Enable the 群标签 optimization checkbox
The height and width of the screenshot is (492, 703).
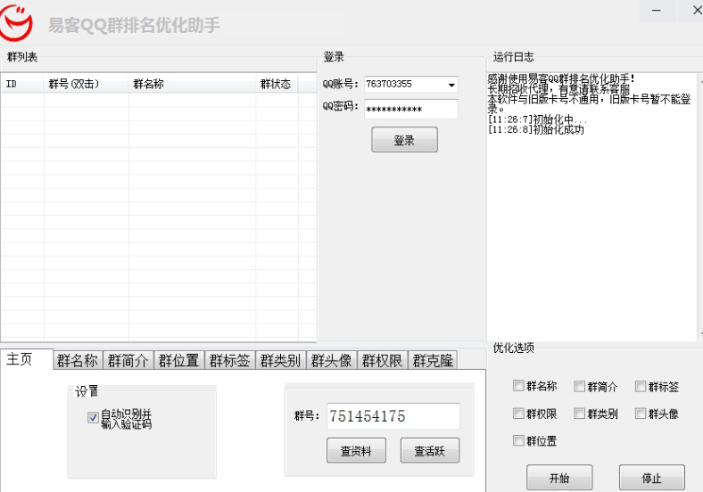(x=641, y=386)
